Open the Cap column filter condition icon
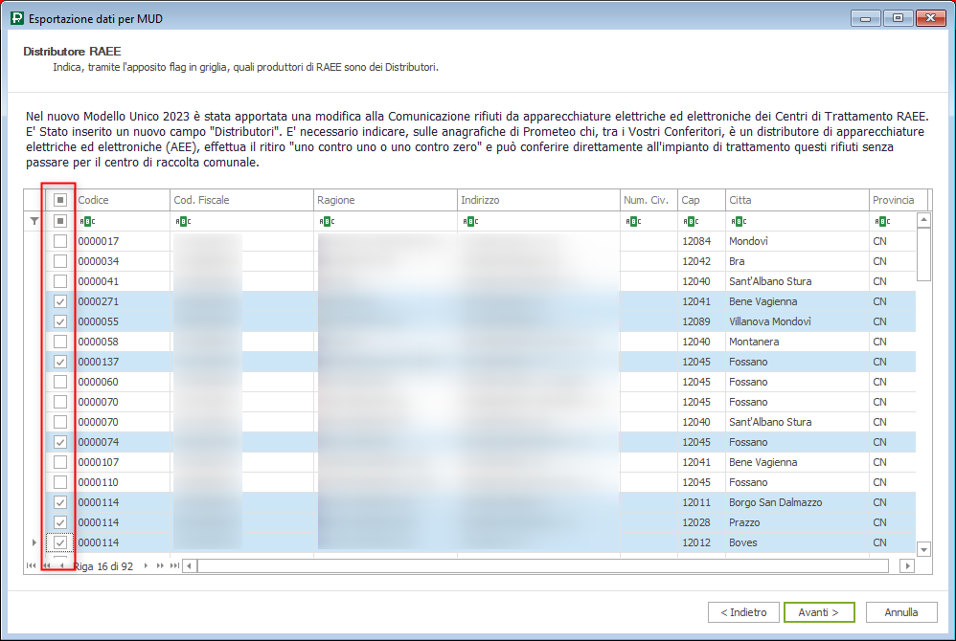956x641 pixels. tap(691, 221)
